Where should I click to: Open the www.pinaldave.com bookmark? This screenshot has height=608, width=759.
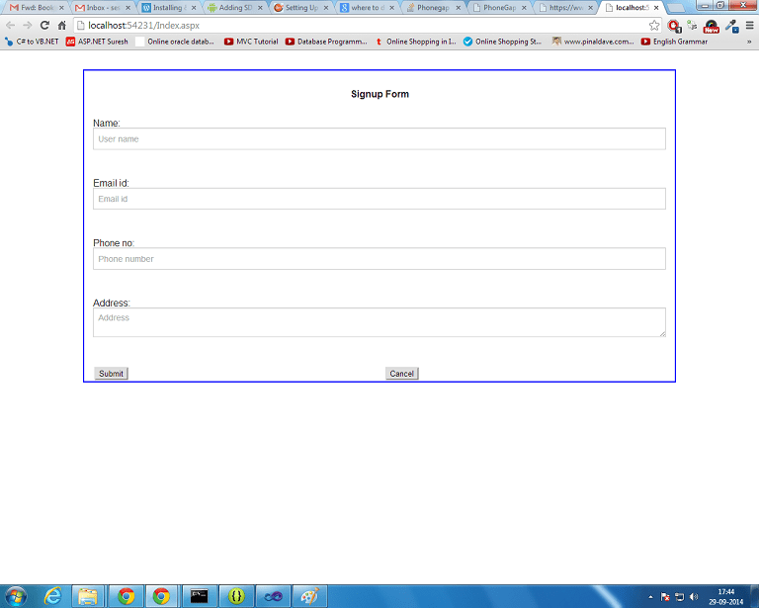click(593, 42)
